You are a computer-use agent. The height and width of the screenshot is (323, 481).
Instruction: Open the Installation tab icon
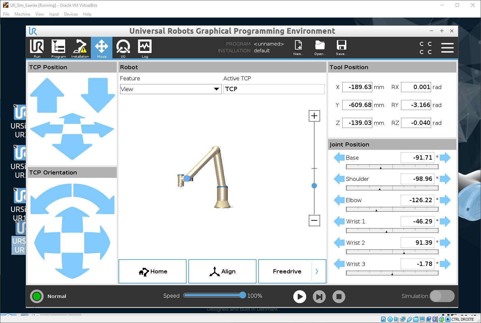coord(80,48)
